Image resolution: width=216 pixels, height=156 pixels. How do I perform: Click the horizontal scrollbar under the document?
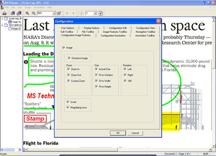pos(118,150)
